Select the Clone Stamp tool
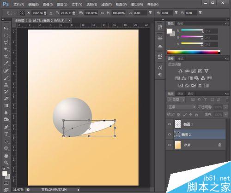Image resolution: width=231 pixels, height=193 pixels. [6, 85]
